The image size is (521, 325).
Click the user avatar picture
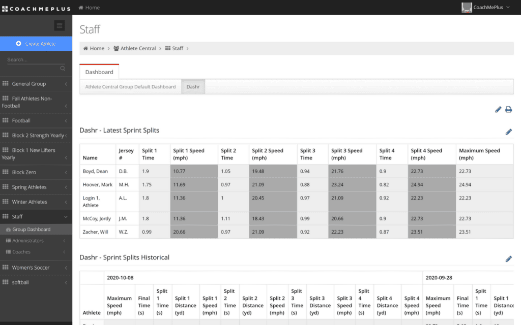(467, 7)
